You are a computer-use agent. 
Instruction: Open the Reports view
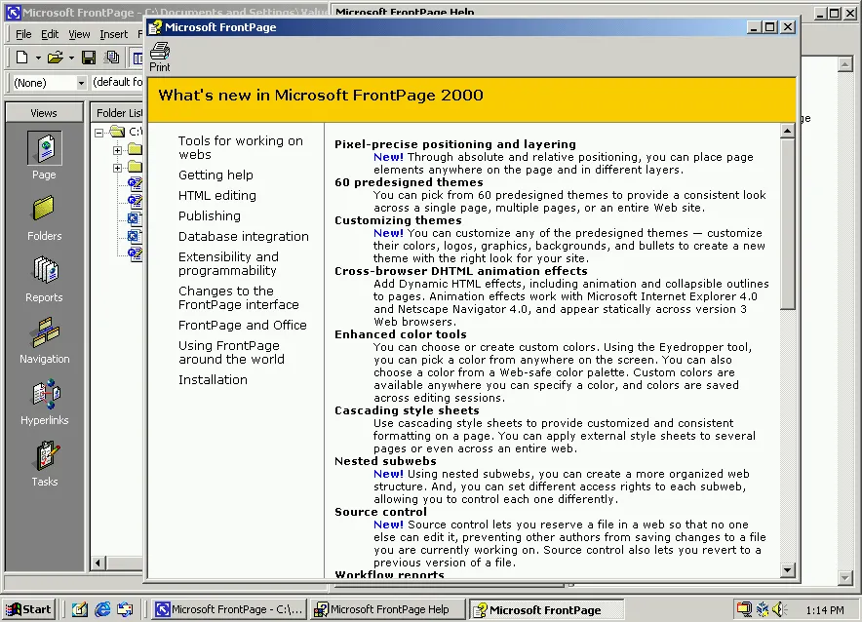point(44,274)
